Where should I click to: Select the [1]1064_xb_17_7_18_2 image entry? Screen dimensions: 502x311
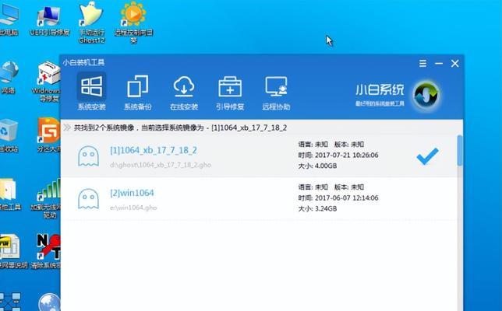259,155
